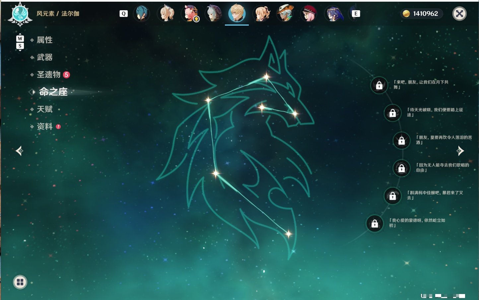Screen dimensions: 479x300
Task: Select the cream ponytail character avatar
Action: click(166, 14)
